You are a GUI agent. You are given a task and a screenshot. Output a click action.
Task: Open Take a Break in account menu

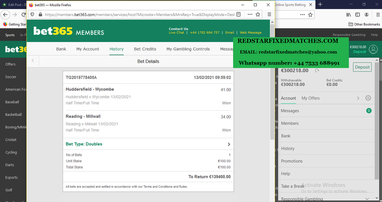(x=326, y=186)
